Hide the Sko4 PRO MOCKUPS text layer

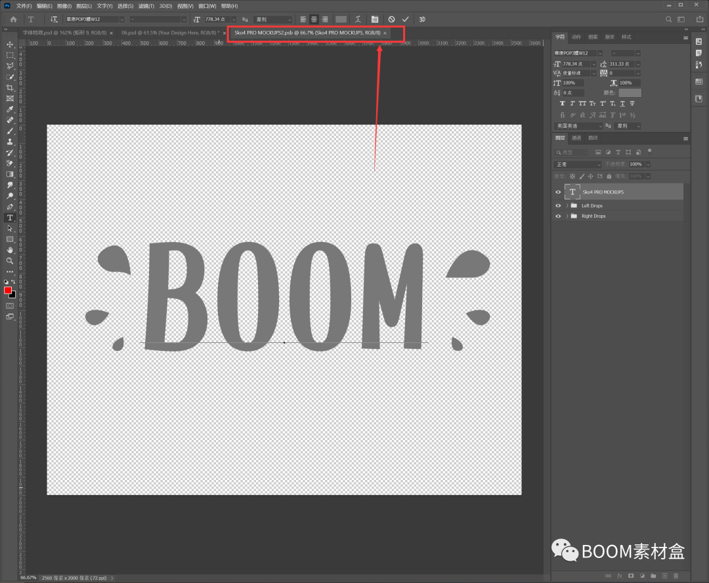558,192
